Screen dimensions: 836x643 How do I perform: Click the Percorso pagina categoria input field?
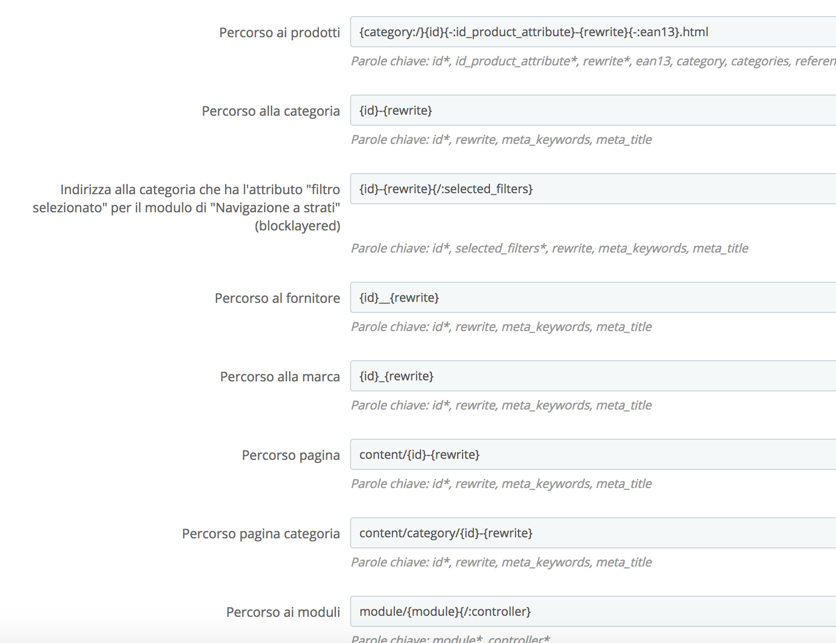click(x=593, y=533)
